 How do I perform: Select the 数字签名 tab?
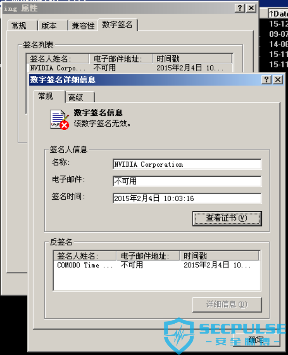click(x=117, y=24)
